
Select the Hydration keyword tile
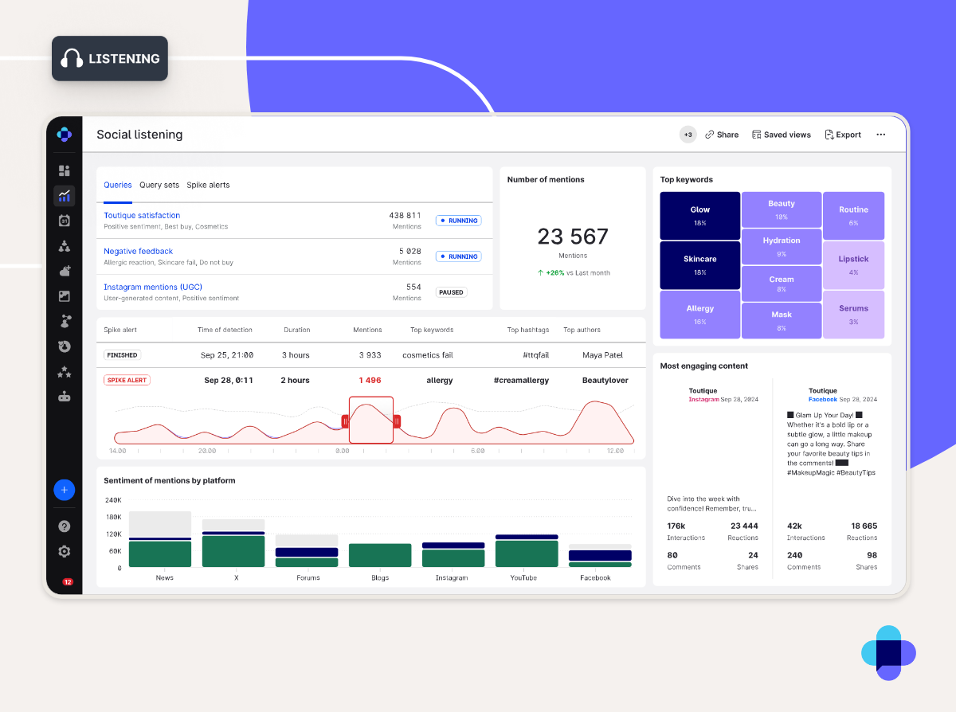[782, 247]
